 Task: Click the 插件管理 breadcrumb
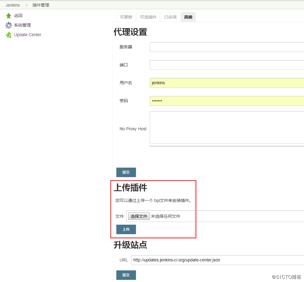pos(41,5)
